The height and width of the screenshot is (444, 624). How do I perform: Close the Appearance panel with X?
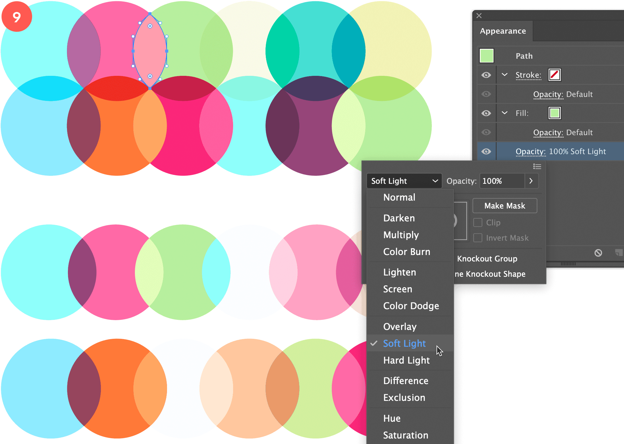[x=479, y=16]
